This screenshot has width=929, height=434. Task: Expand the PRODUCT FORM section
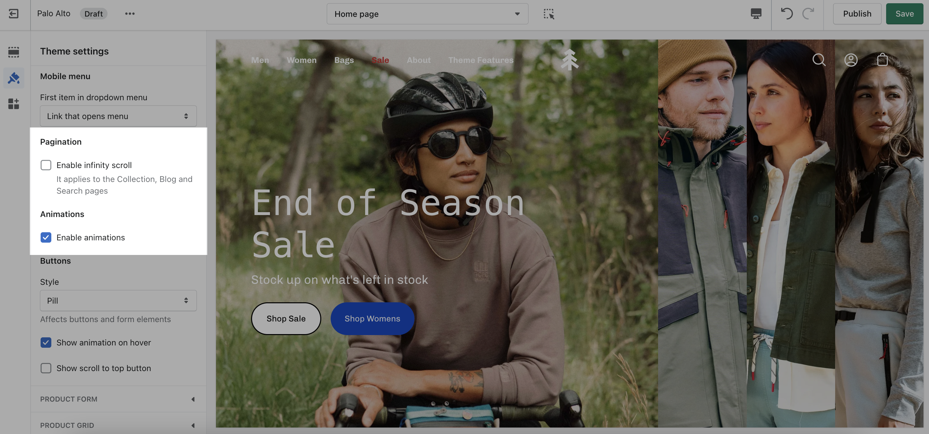click(x=118, y=399)
